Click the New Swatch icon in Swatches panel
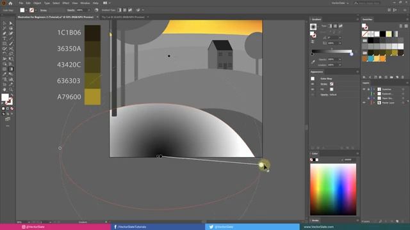Screen dimensions: 410x230 (x=397, y=77)
